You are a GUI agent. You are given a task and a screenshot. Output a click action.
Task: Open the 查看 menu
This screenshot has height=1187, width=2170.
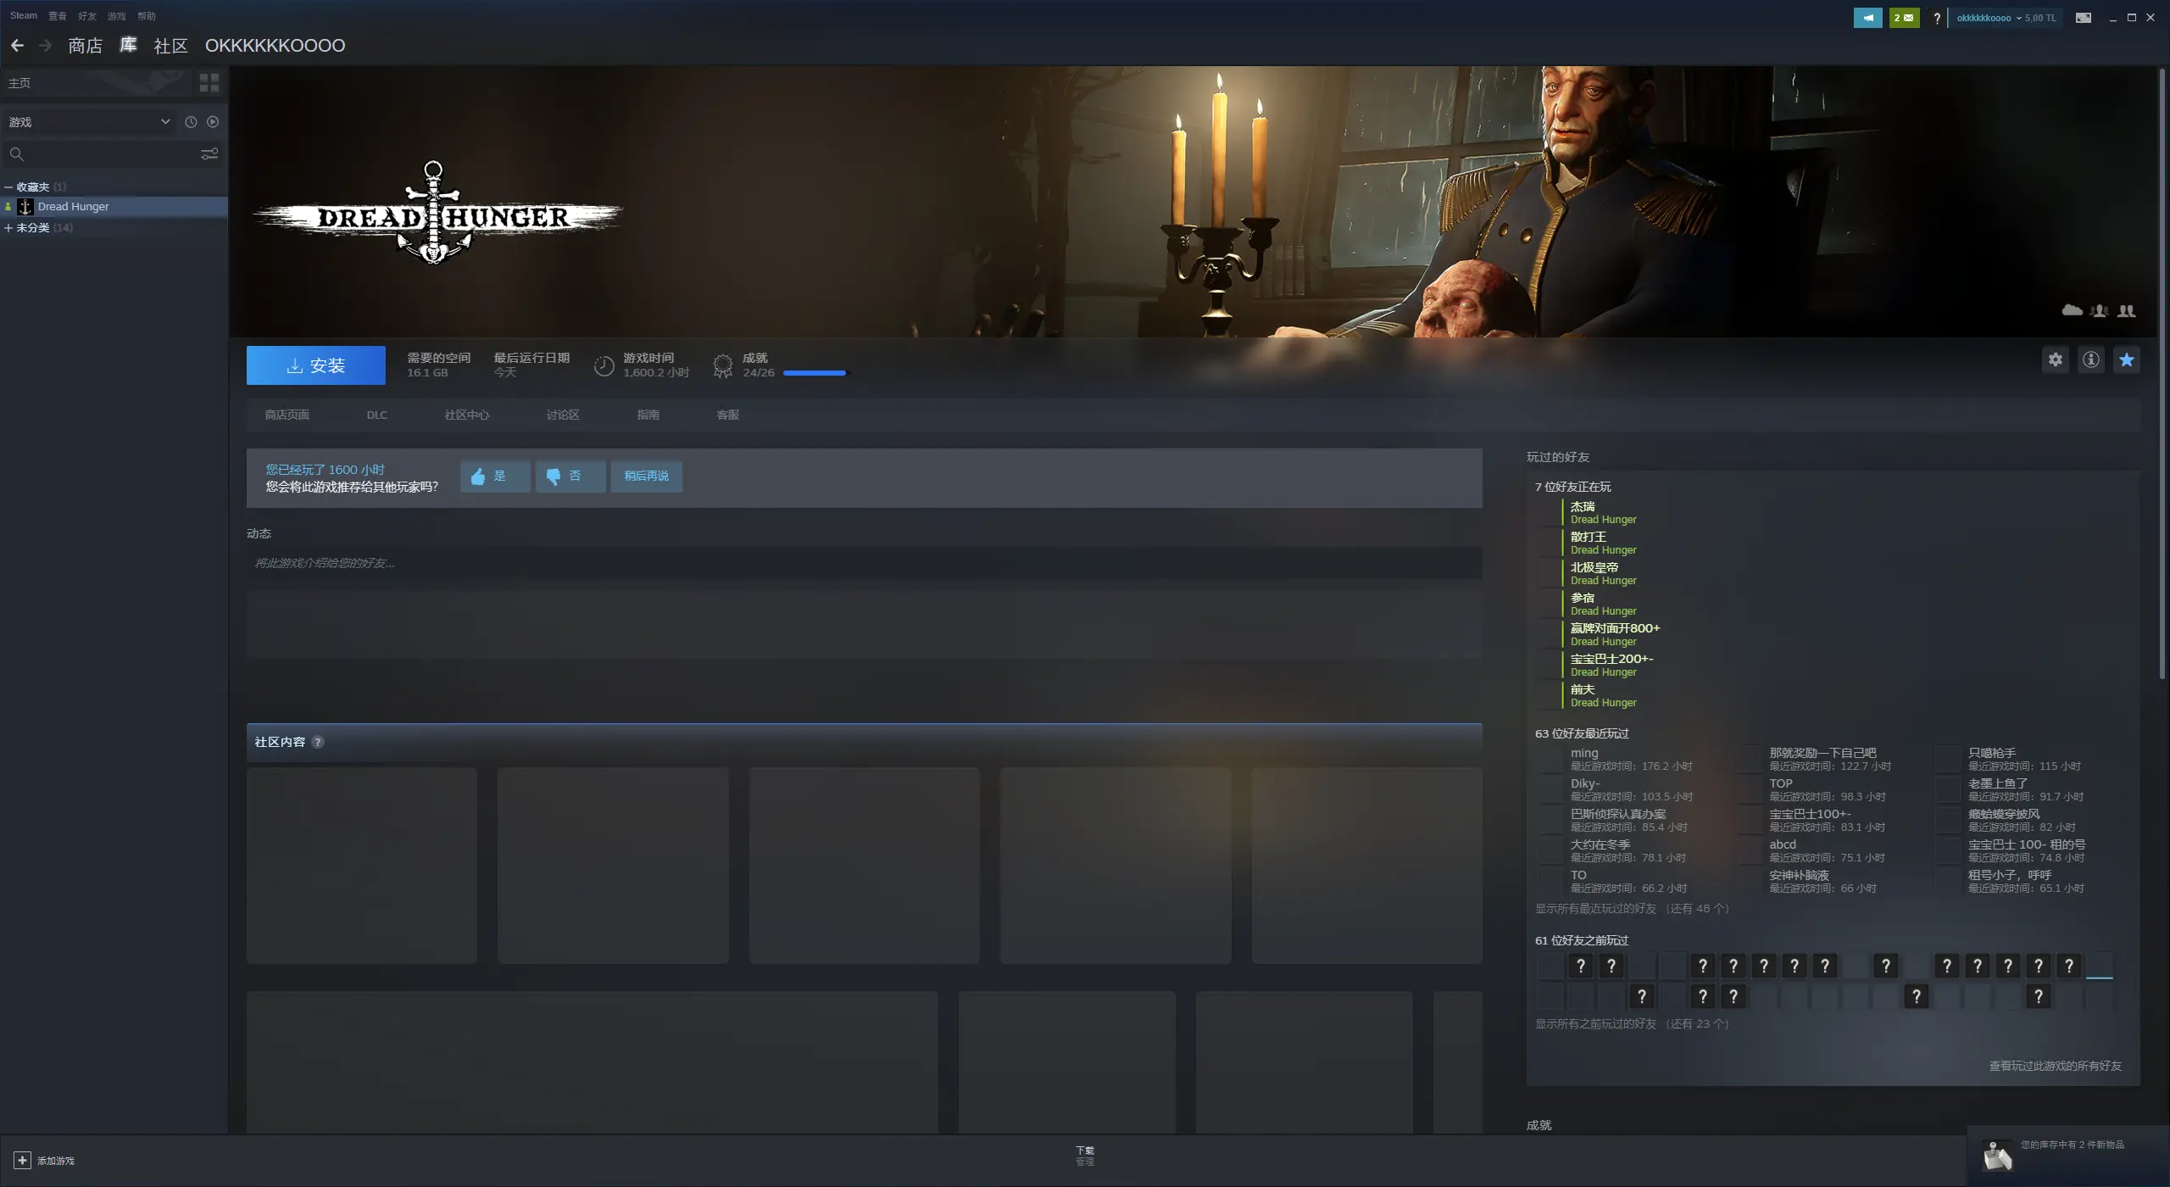pos(58,15)
